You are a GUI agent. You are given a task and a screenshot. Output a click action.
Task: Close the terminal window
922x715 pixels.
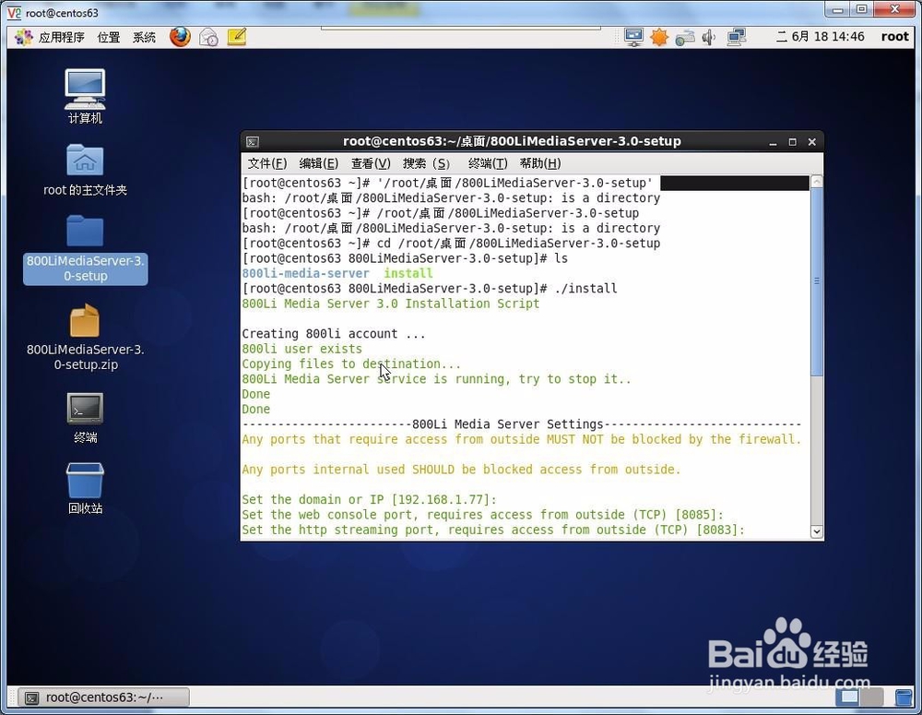pos(811,142)
